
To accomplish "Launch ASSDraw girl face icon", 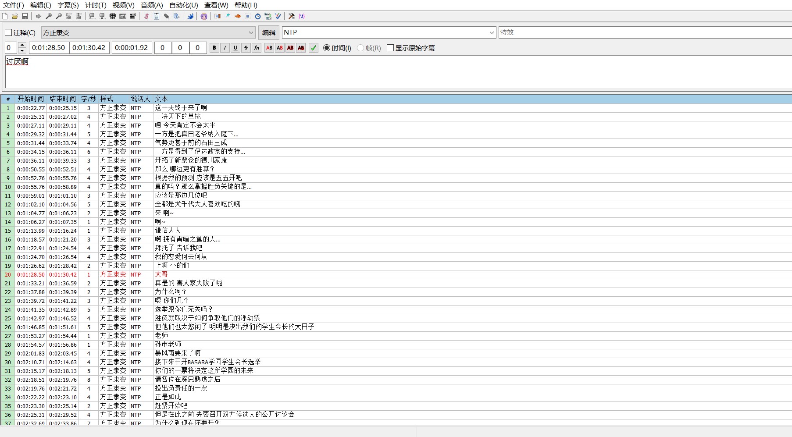I will pos(204,16).
